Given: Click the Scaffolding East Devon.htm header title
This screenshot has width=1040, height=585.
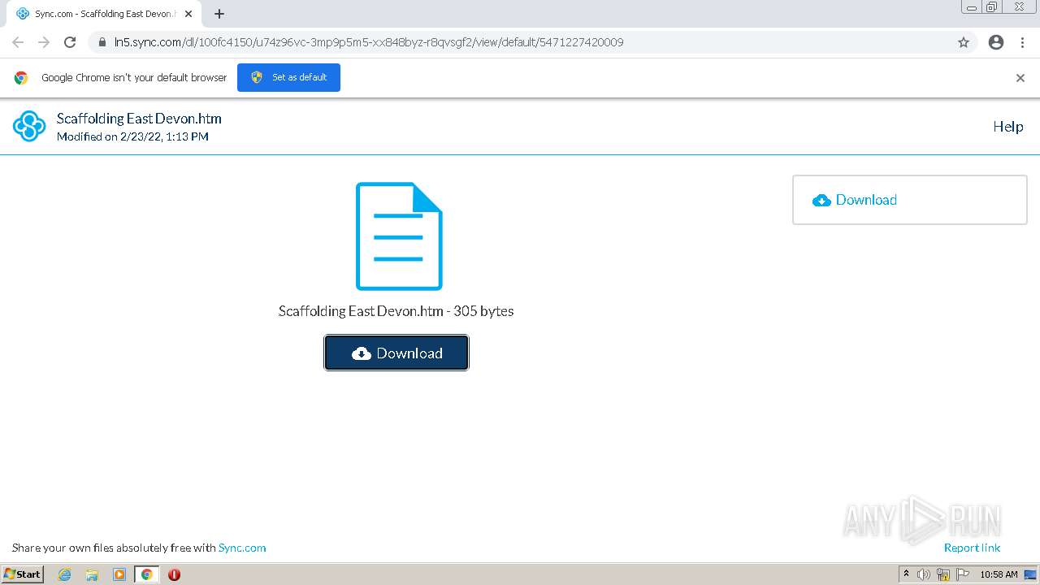Looking at the screenshot, I should coord(139,119).
